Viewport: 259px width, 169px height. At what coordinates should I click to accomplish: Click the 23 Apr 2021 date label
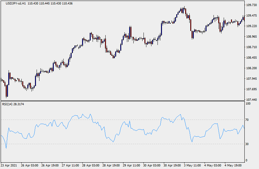(9, 166)
